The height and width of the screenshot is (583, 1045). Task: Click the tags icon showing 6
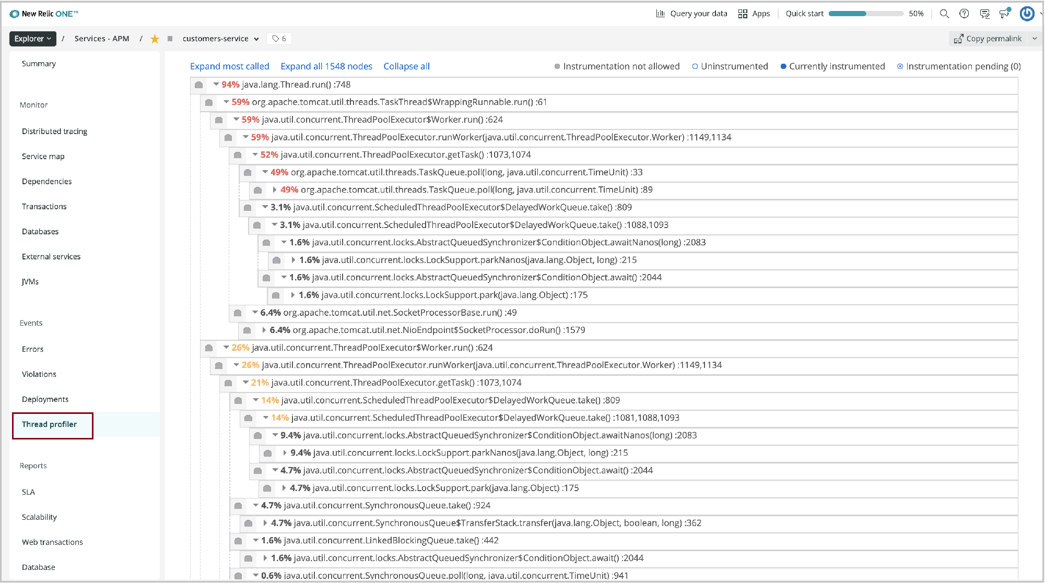point(279,39)
